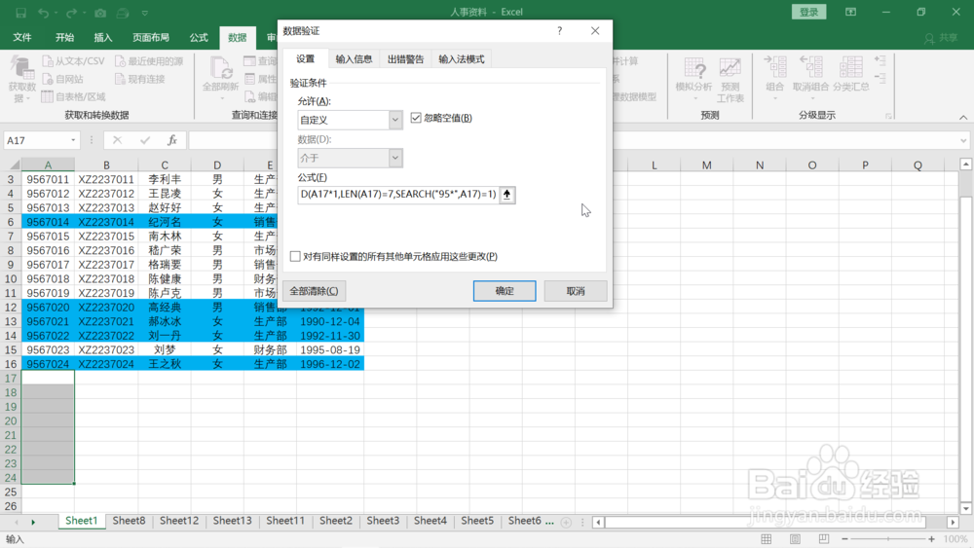
Task: Click the horizontal scrollbar right arrow
Action: point(953,522)
